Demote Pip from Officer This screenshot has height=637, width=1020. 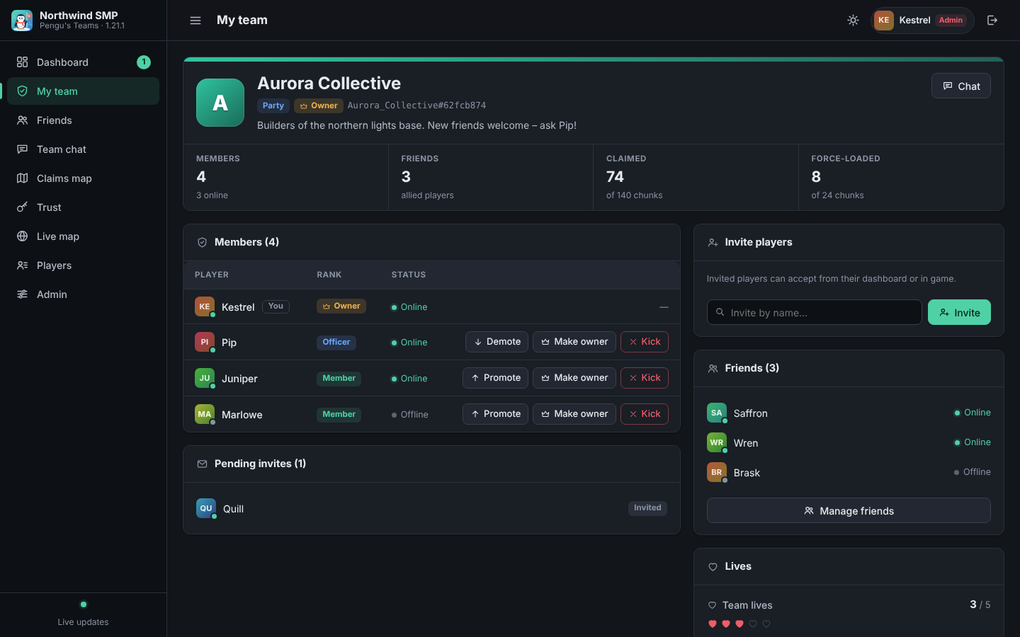(497, 342)
